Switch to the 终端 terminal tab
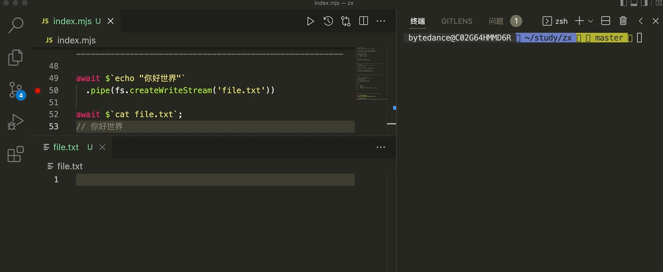 (x=417, y=21)
